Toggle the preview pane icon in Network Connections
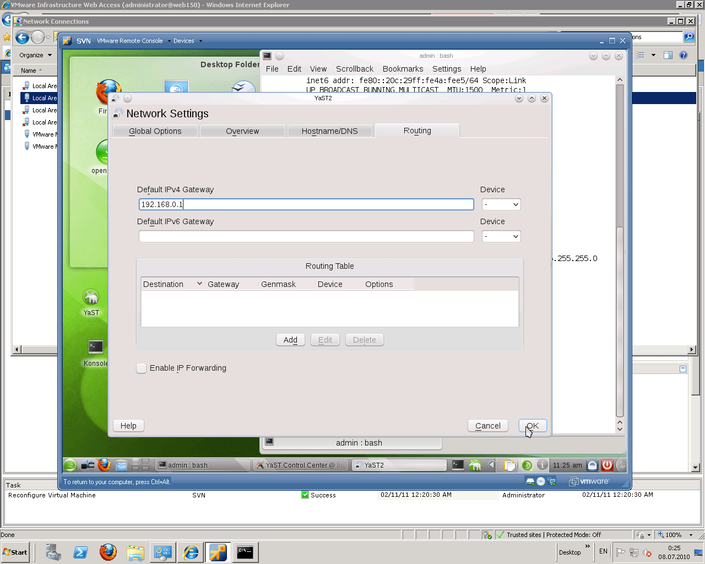705x564 pixels. pos(668,55)
